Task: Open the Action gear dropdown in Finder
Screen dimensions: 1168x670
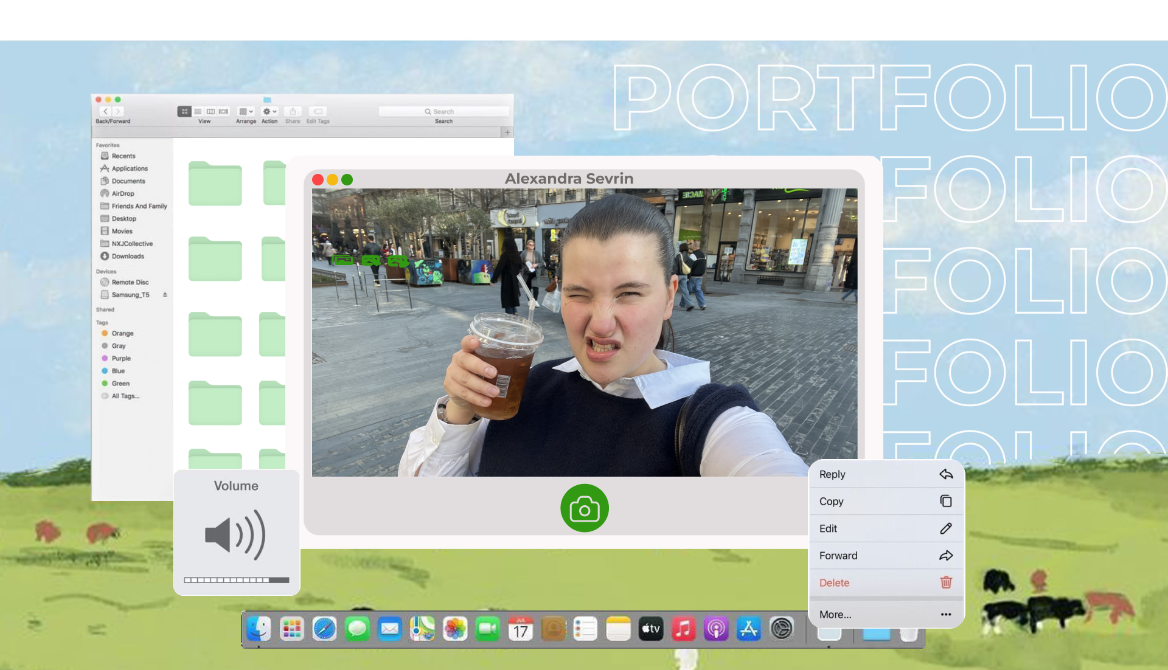Action: point(269,111)
